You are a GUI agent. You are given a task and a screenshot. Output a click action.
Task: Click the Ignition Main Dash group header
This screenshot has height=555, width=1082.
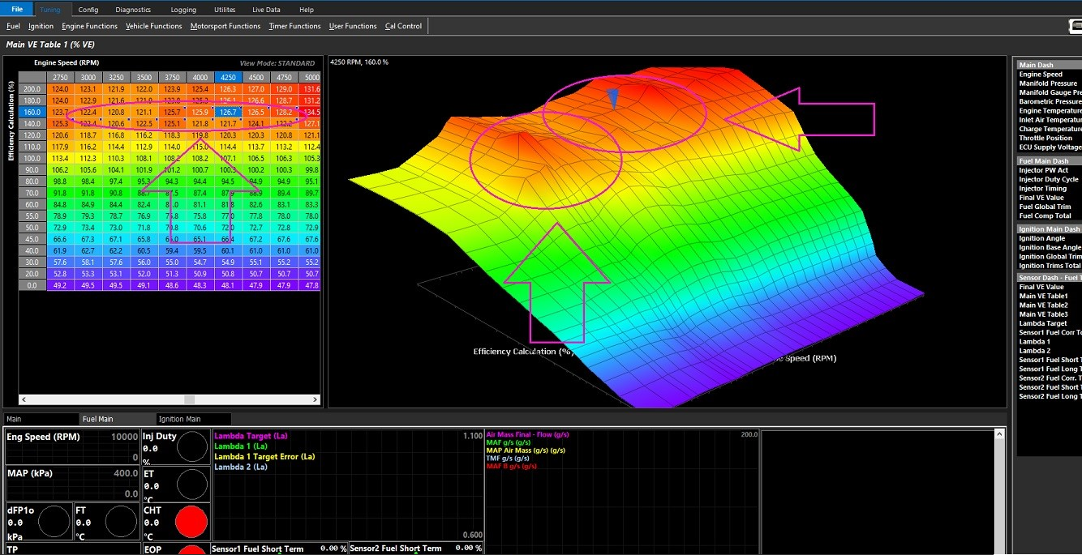[x=1049, y=228]
